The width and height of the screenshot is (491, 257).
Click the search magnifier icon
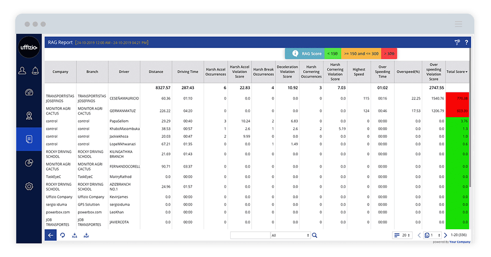315,235
